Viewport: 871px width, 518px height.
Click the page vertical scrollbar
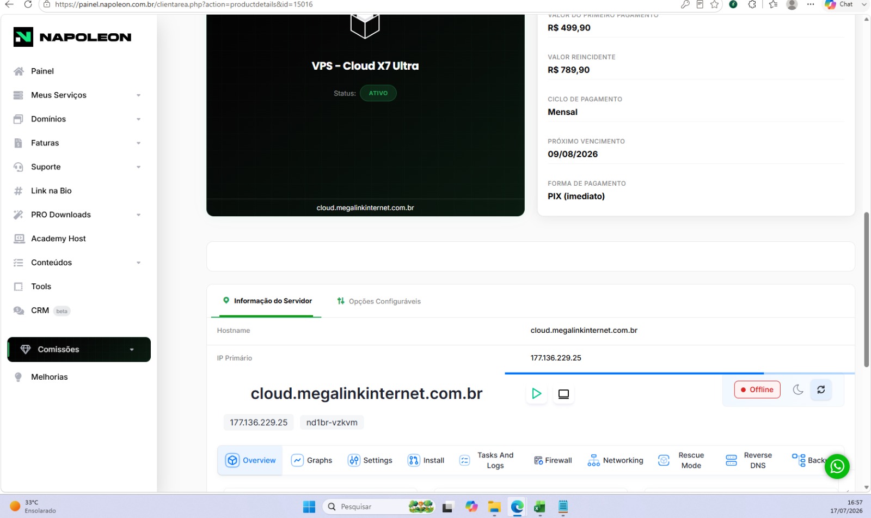867,290
